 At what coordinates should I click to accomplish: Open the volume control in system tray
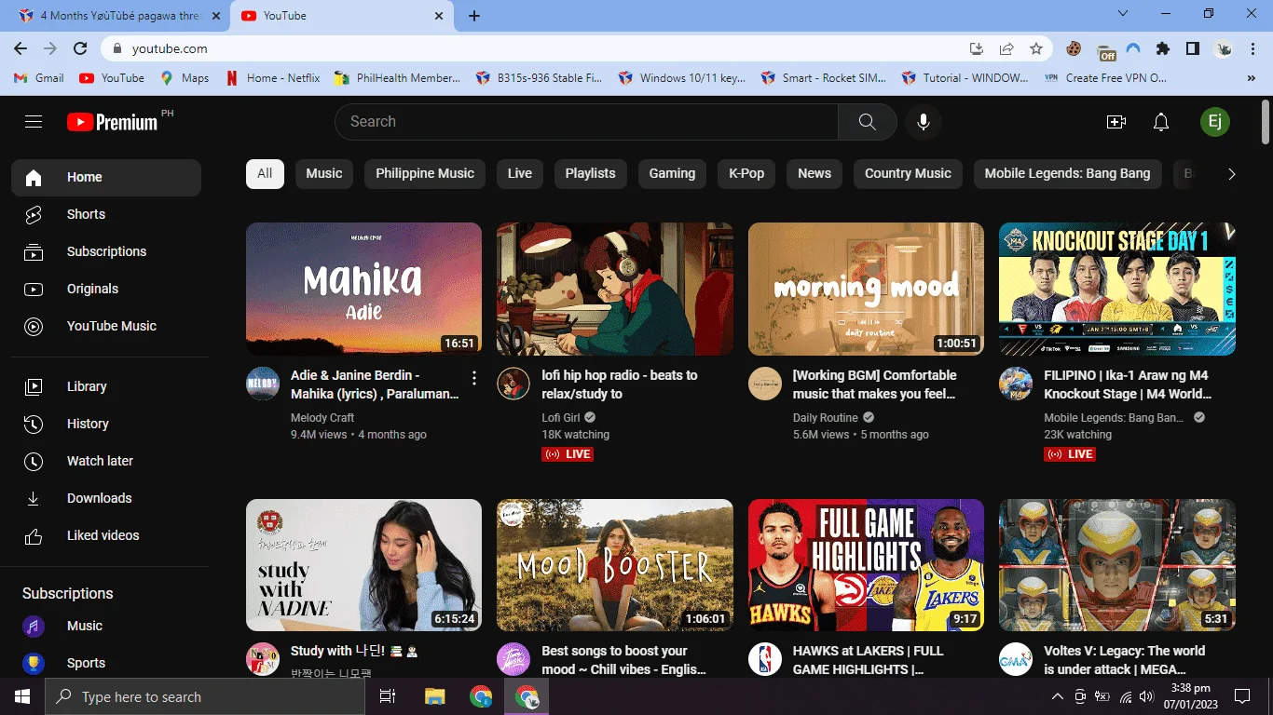pyautogui.click(x=1146, y=696)
